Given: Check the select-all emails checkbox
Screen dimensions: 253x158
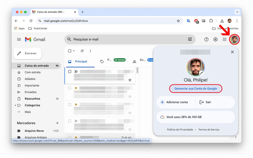Looking at the screenshot, I should [70, 51].
